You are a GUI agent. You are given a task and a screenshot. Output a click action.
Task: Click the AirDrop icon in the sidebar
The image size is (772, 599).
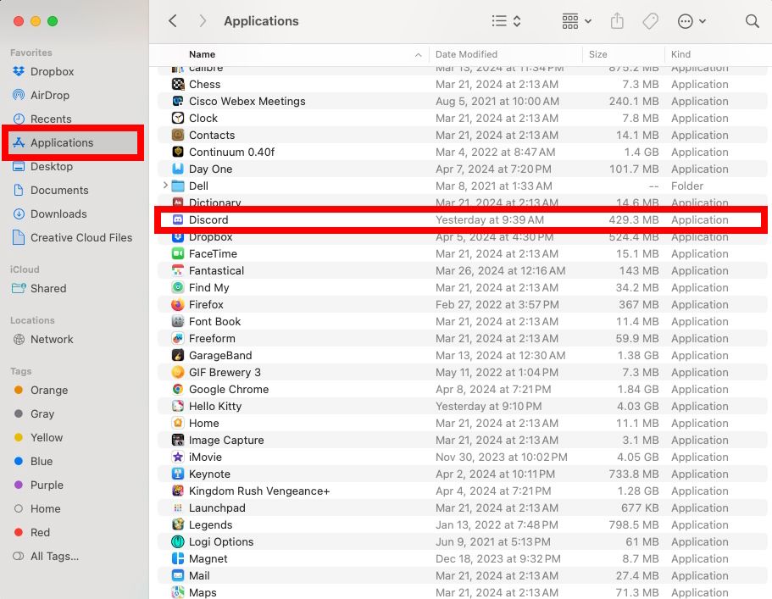click(19, 95)
